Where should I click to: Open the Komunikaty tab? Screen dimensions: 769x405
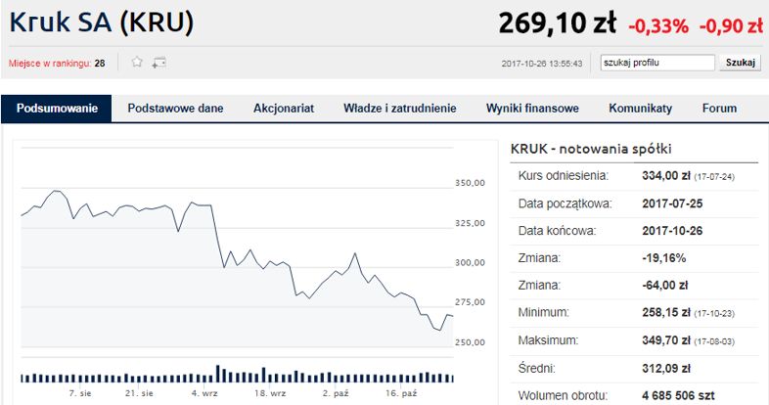tap(640, 109)
